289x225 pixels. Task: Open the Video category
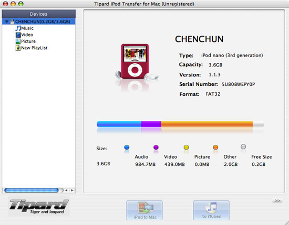27,35
